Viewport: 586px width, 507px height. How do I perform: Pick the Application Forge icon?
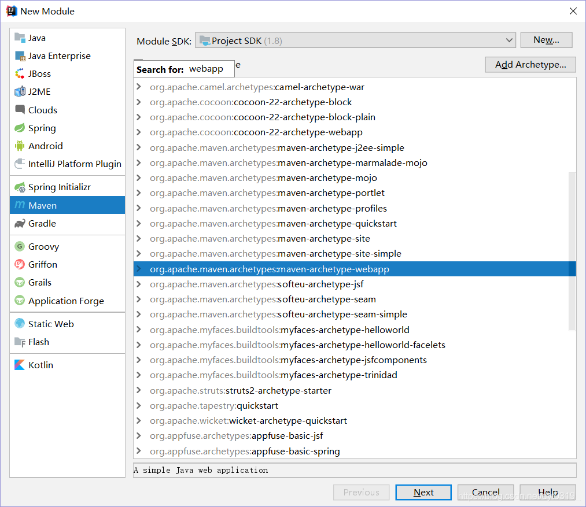click(x=20, y=301)
